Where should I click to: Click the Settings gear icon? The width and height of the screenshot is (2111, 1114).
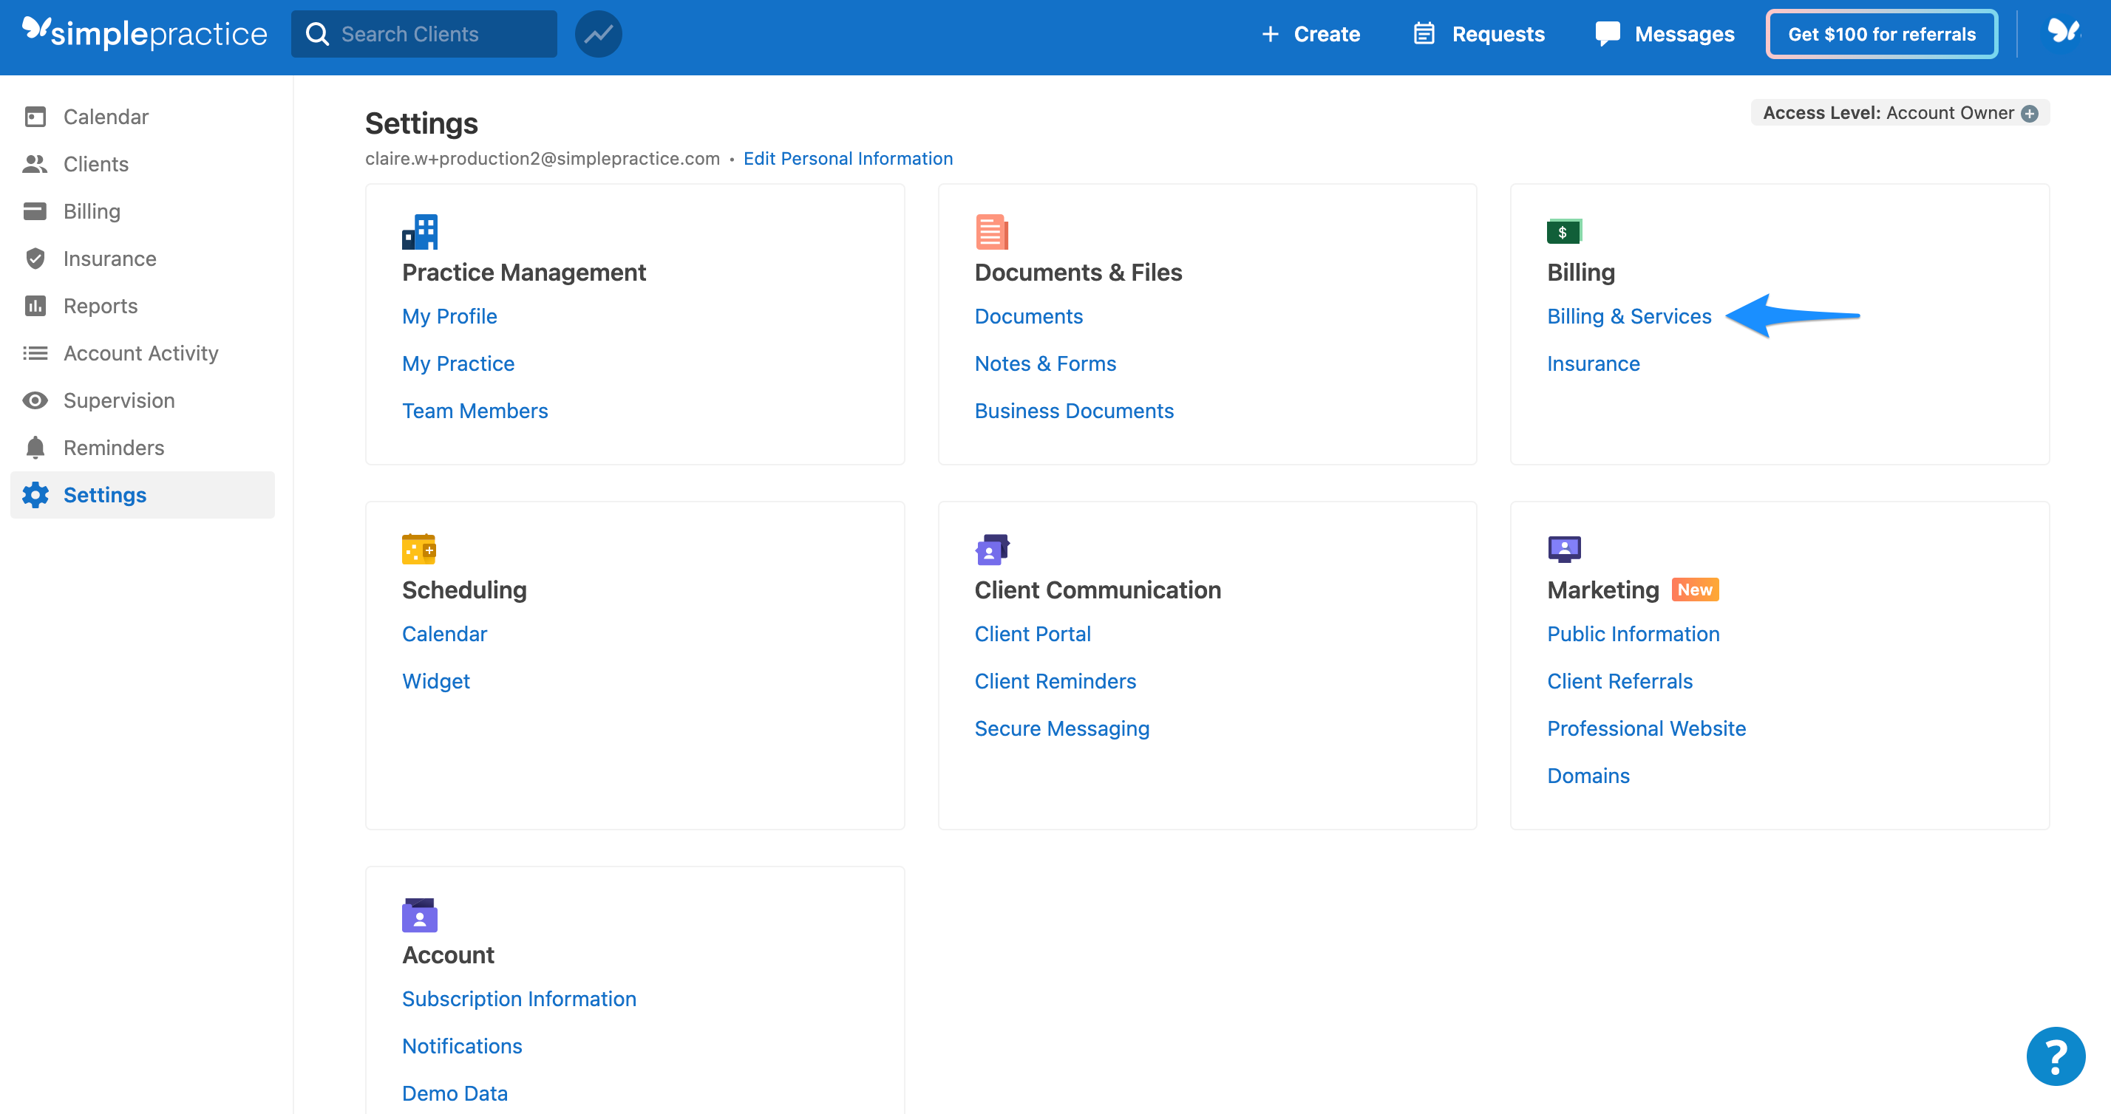pyautogui.click(x=35, y=495)
